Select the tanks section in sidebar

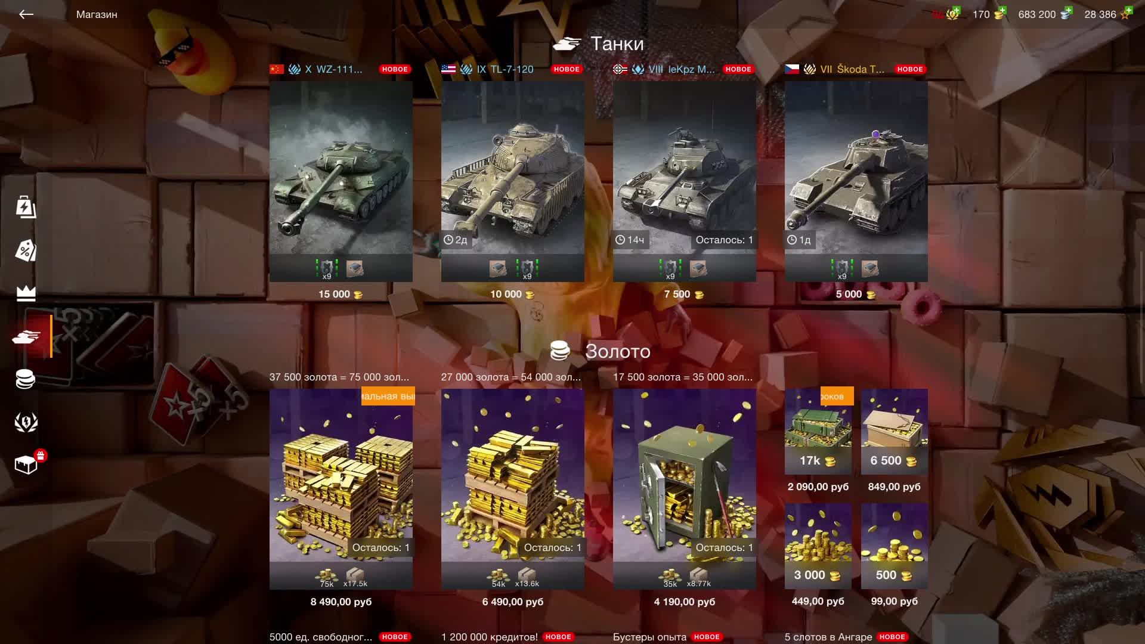pos(26,337)
